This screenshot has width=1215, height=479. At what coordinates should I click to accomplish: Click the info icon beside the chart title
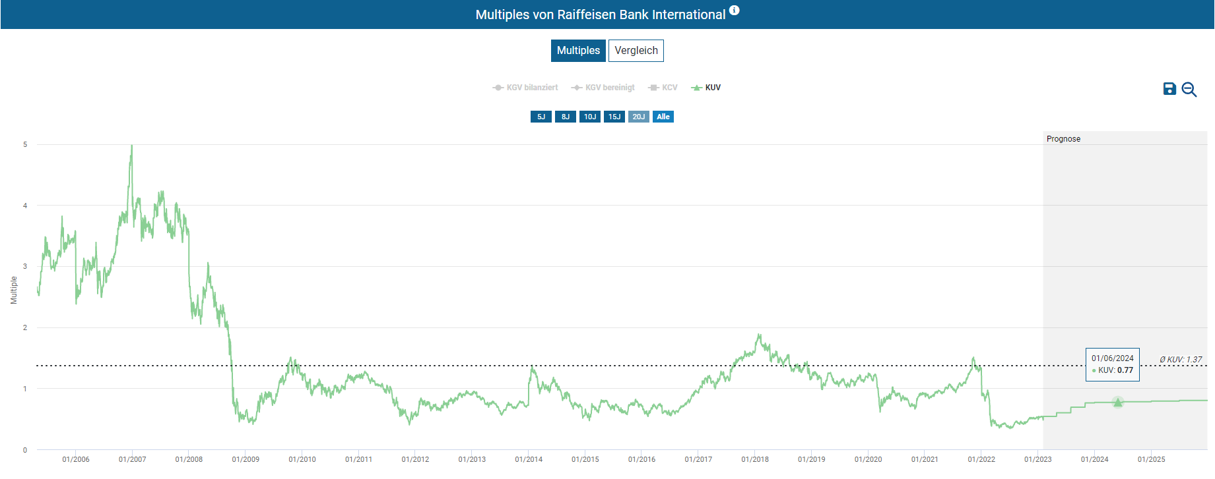(734, 11)
